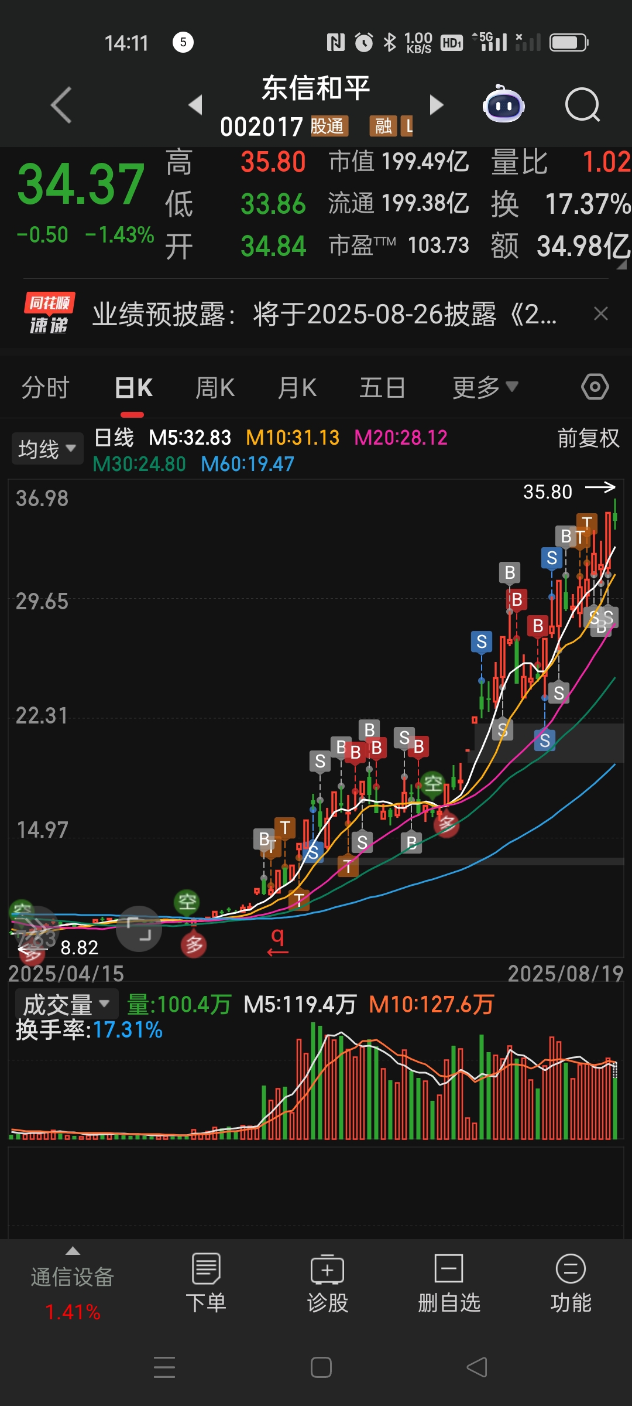This screenshot has height=1406, width=632.
Task: Switch to 周K tab
Action: tap(215, 387)
